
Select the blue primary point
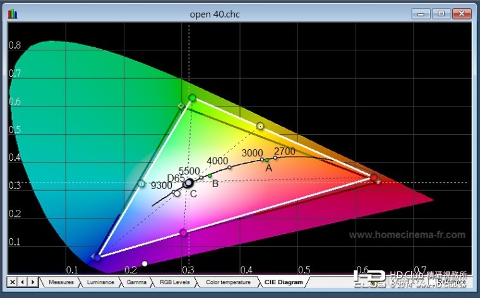[x=97, y=258]
